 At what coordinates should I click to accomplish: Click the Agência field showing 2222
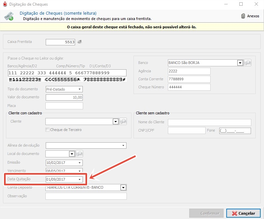click(x=189, y=71)
